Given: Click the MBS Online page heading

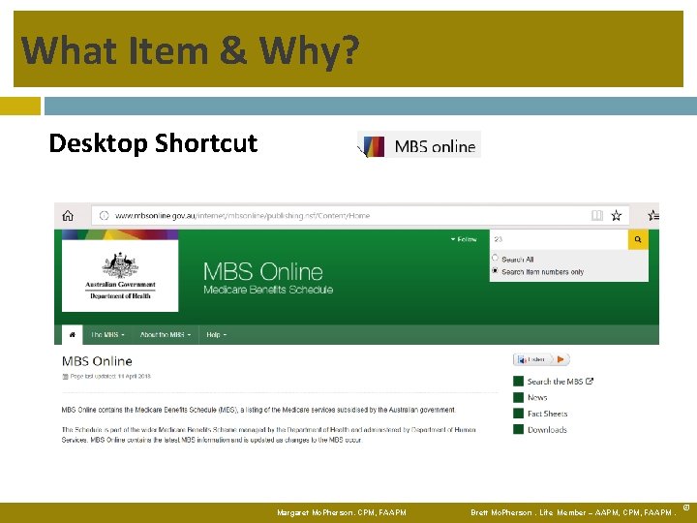Looking at the screenshot, I should (x=97, y=361).
